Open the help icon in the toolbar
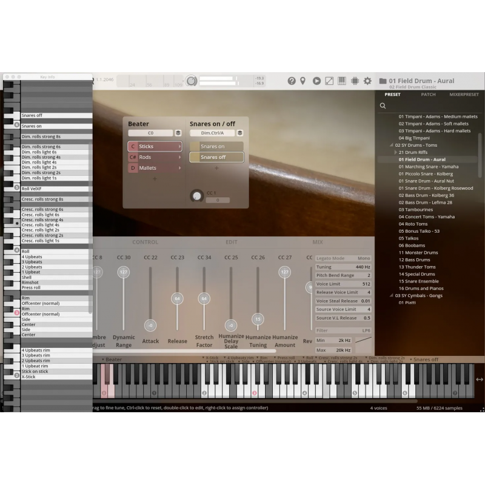This screenshot has width=485, height=485. (x=292, y=80)
